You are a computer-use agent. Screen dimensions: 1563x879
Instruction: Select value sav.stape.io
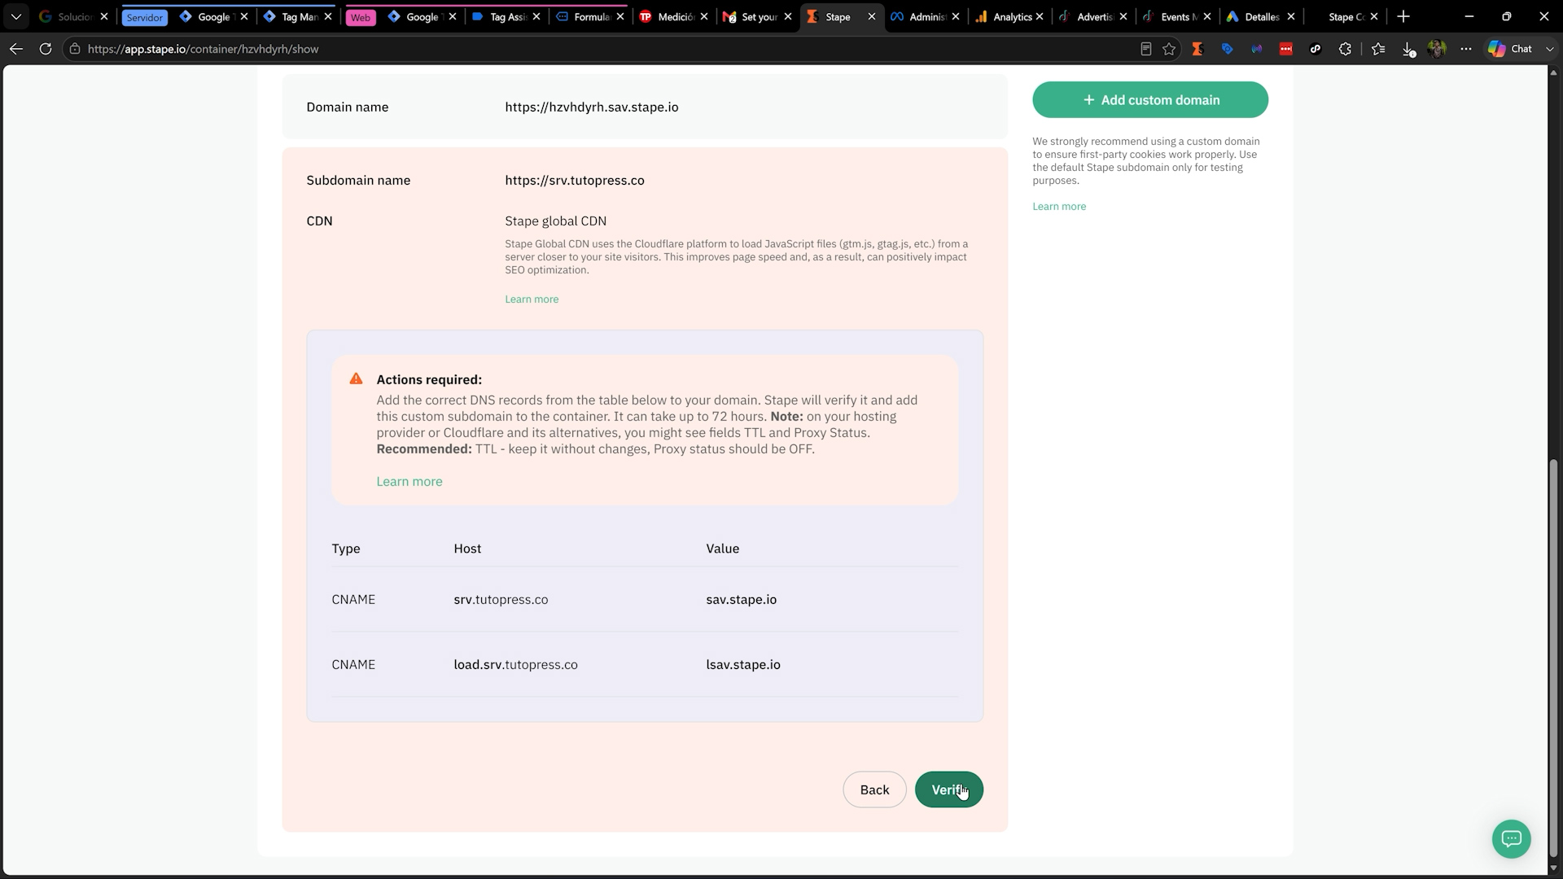[741, 600]
